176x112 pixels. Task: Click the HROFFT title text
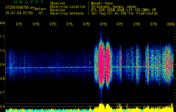[x=29, y=2]
